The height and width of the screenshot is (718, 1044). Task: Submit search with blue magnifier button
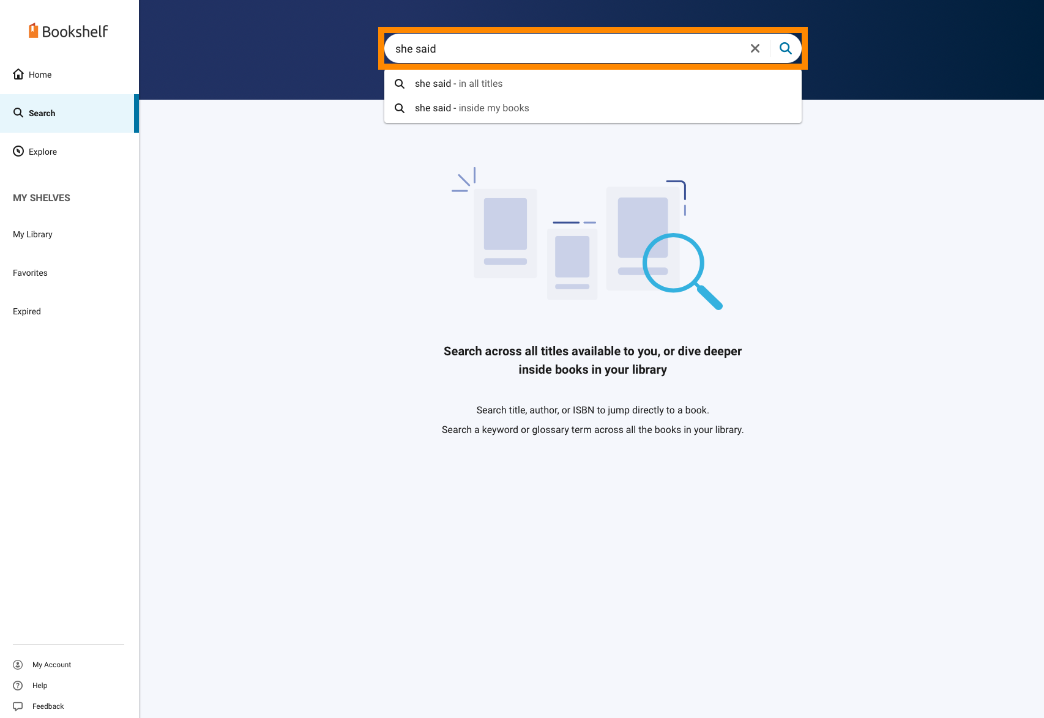(x=786, y=48)
